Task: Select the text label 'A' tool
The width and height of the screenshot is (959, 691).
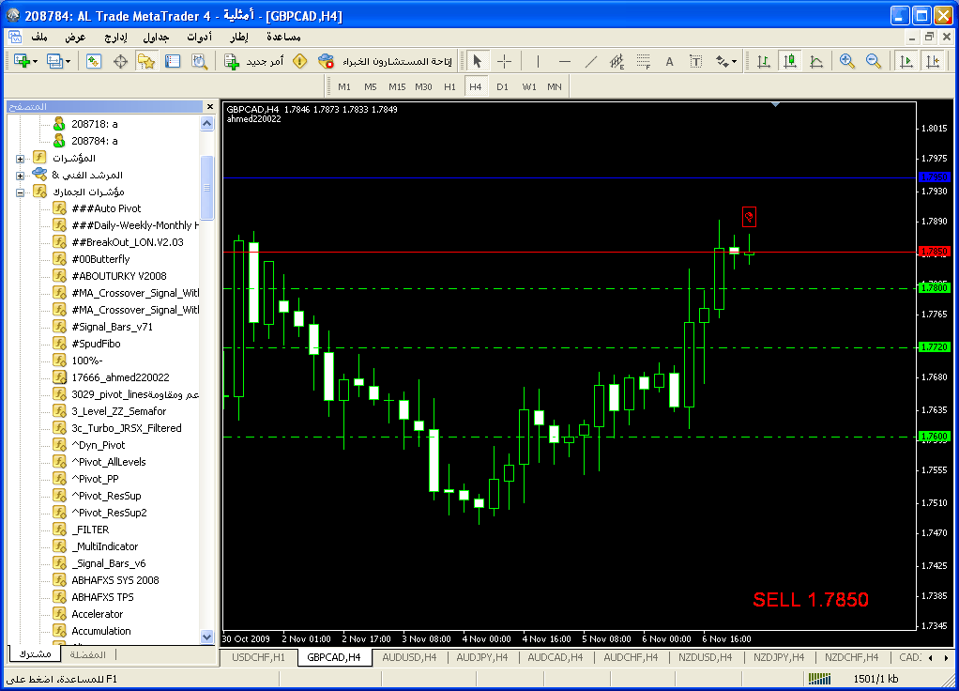Action: [670, 61]
